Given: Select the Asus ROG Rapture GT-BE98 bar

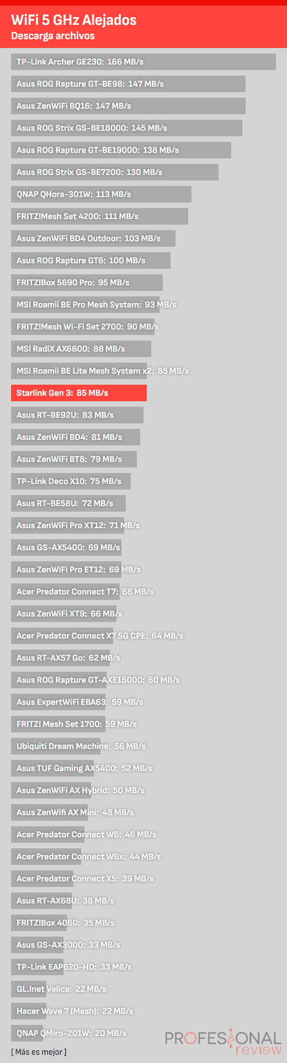Looking at the screenshot, I should click(128, 84).
